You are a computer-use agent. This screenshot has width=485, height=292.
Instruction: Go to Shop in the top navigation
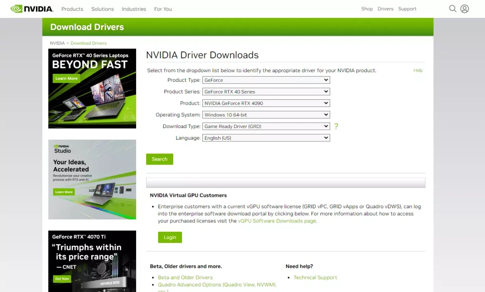(367, 9)
